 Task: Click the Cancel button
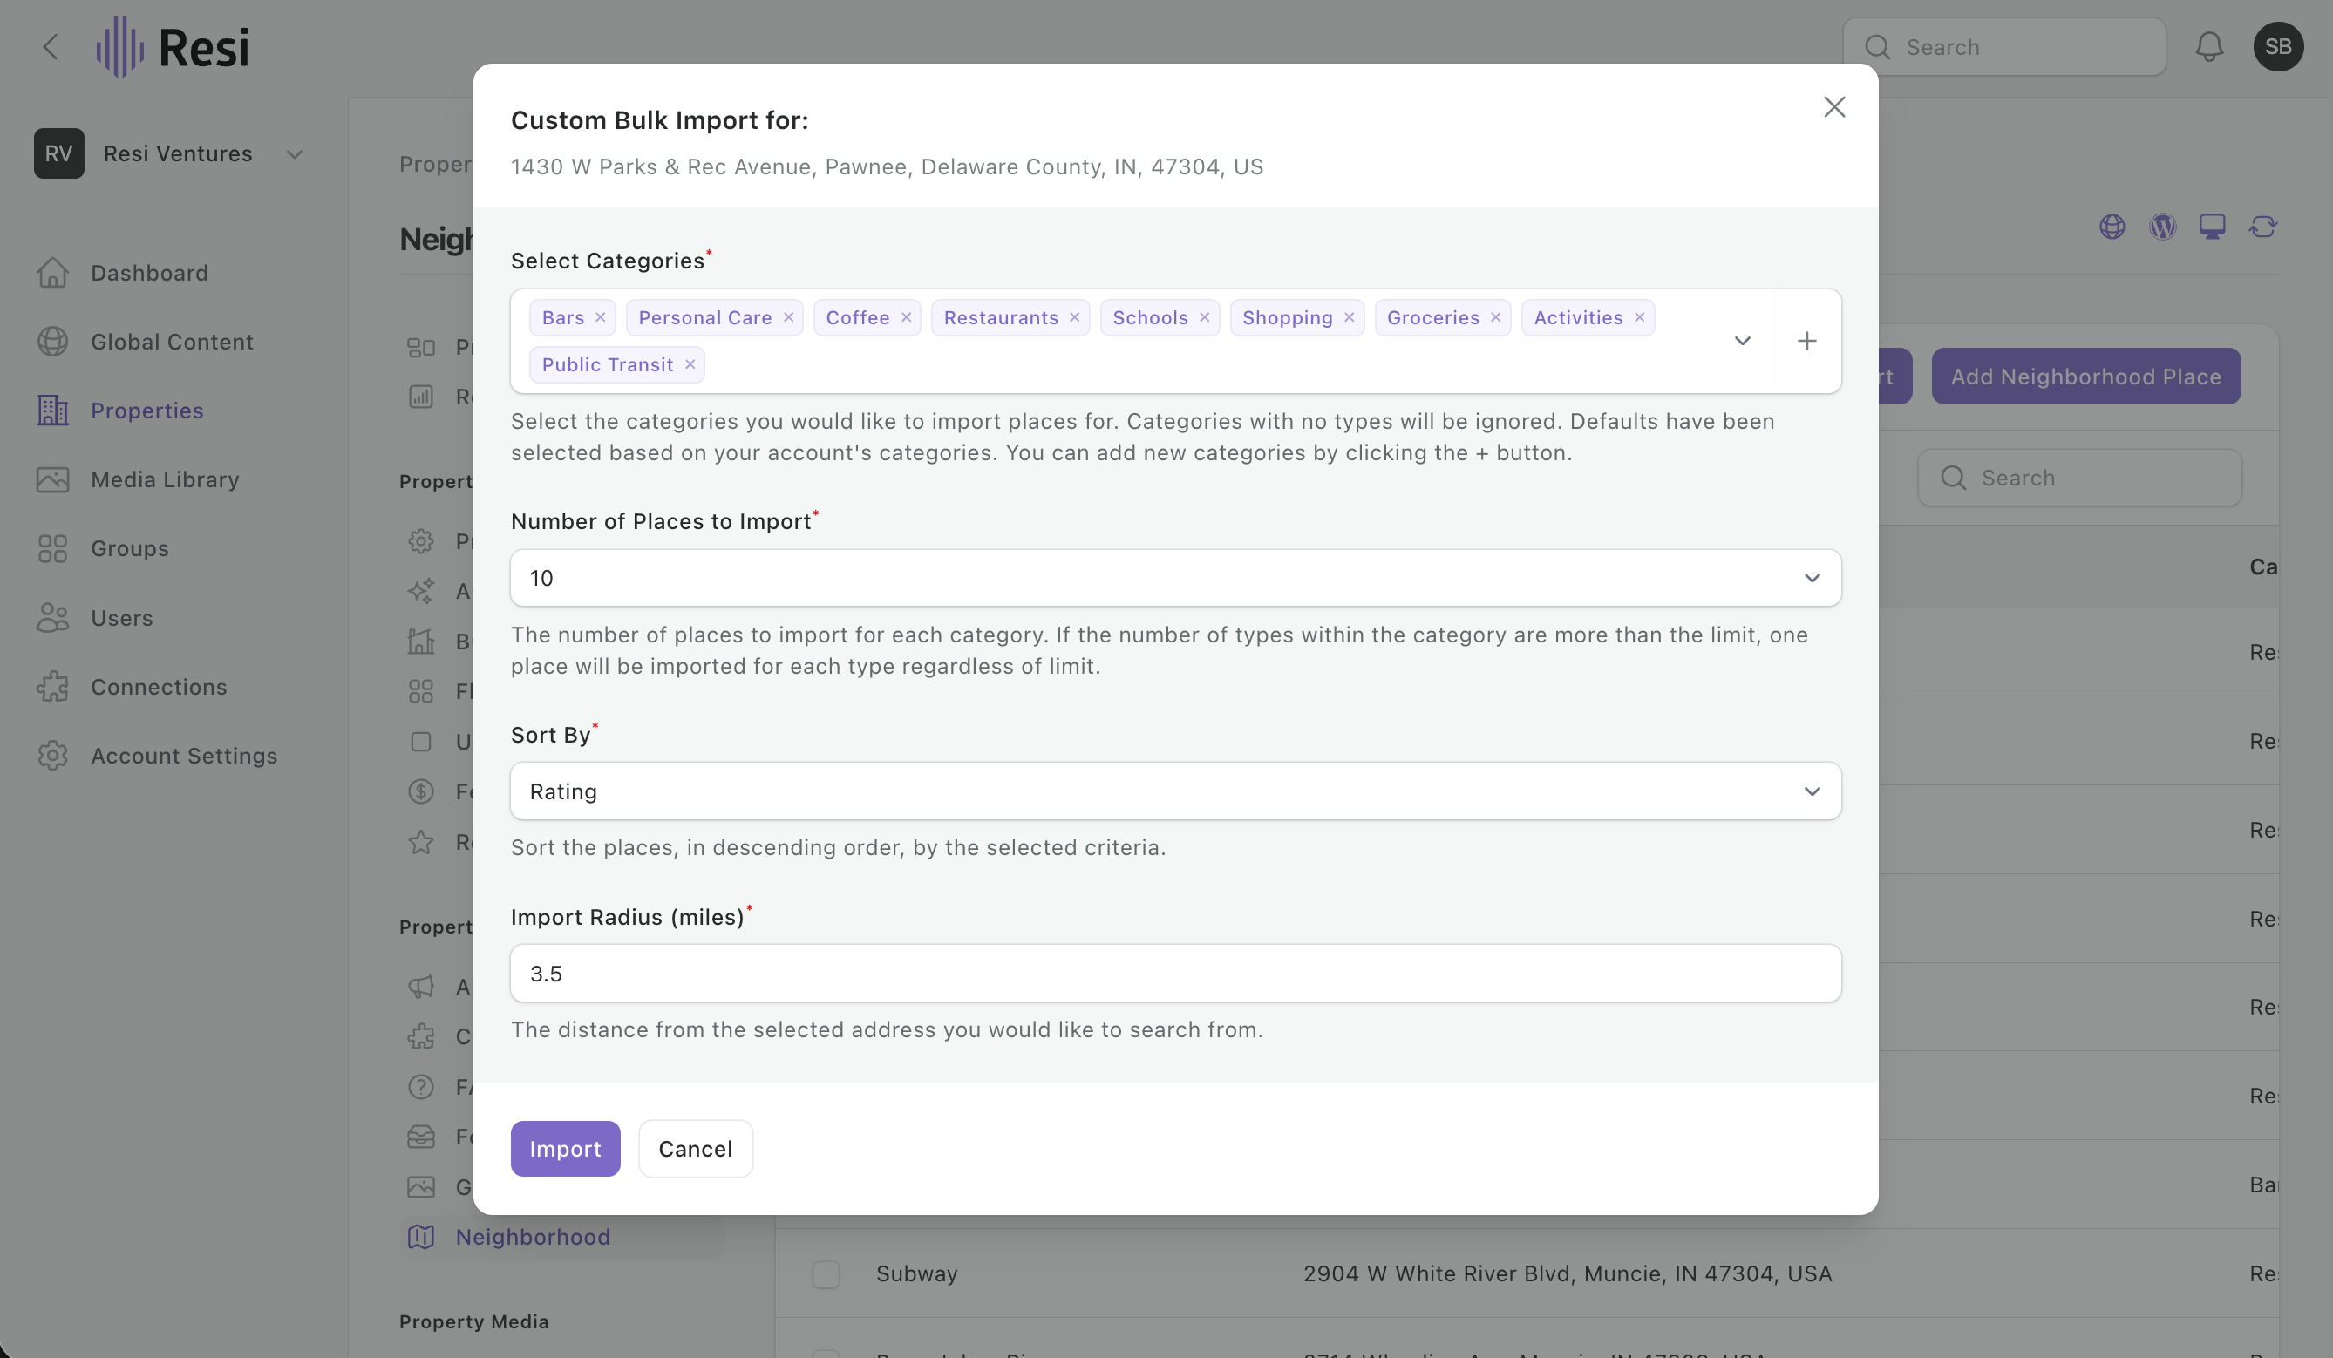[x=695, y=1149]
